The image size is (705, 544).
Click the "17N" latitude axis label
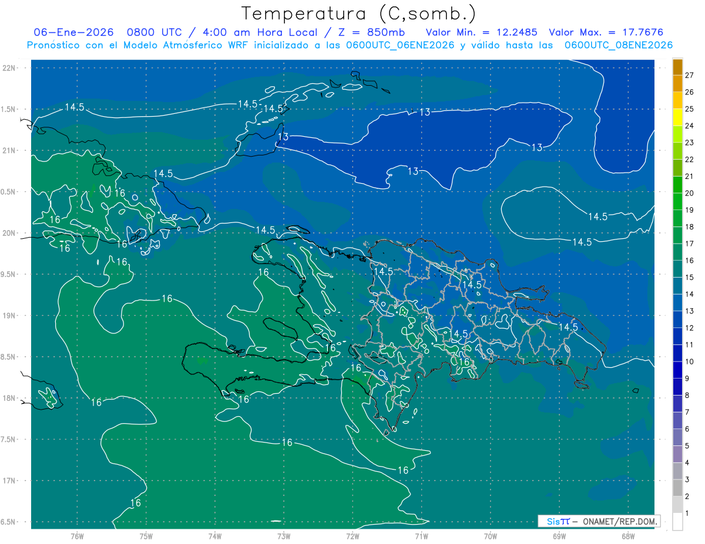(x=9, y=481)
